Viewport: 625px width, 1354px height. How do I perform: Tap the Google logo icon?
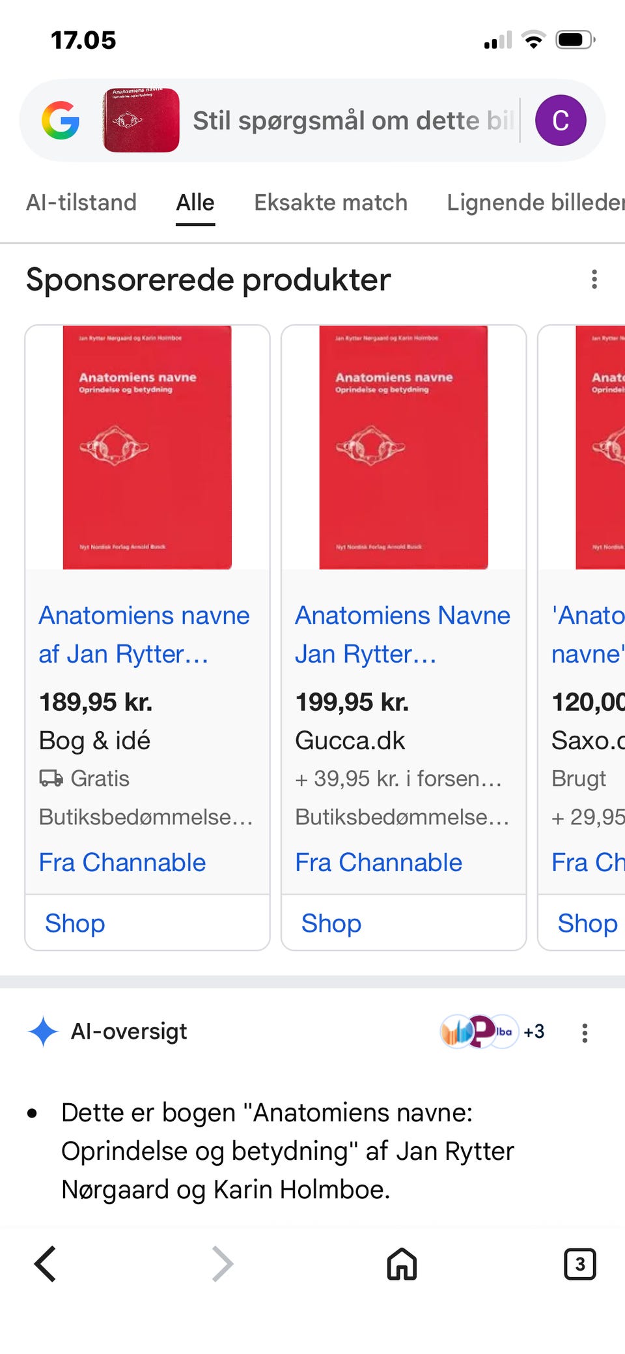pos(61,121)
